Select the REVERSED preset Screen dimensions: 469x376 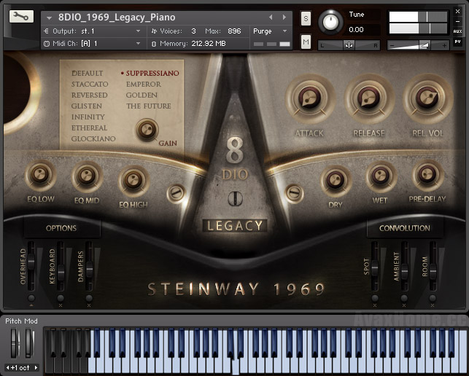tap(90, 95)
